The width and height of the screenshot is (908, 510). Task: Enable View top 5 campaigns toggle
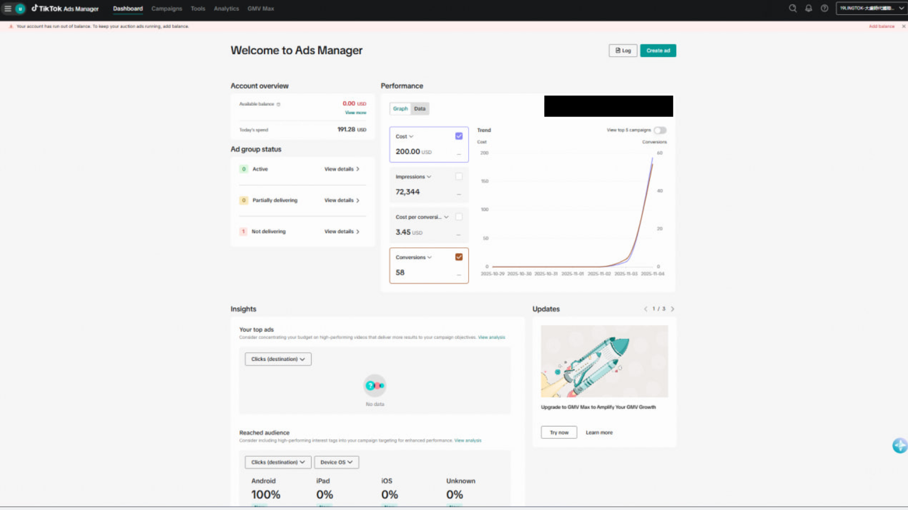[660, 130]
